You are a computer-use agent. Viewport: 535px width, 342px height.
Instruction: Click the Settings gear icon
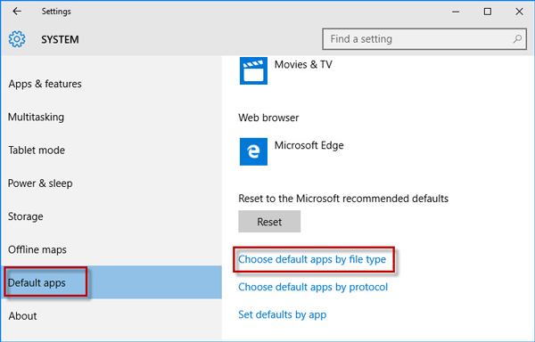17,39
